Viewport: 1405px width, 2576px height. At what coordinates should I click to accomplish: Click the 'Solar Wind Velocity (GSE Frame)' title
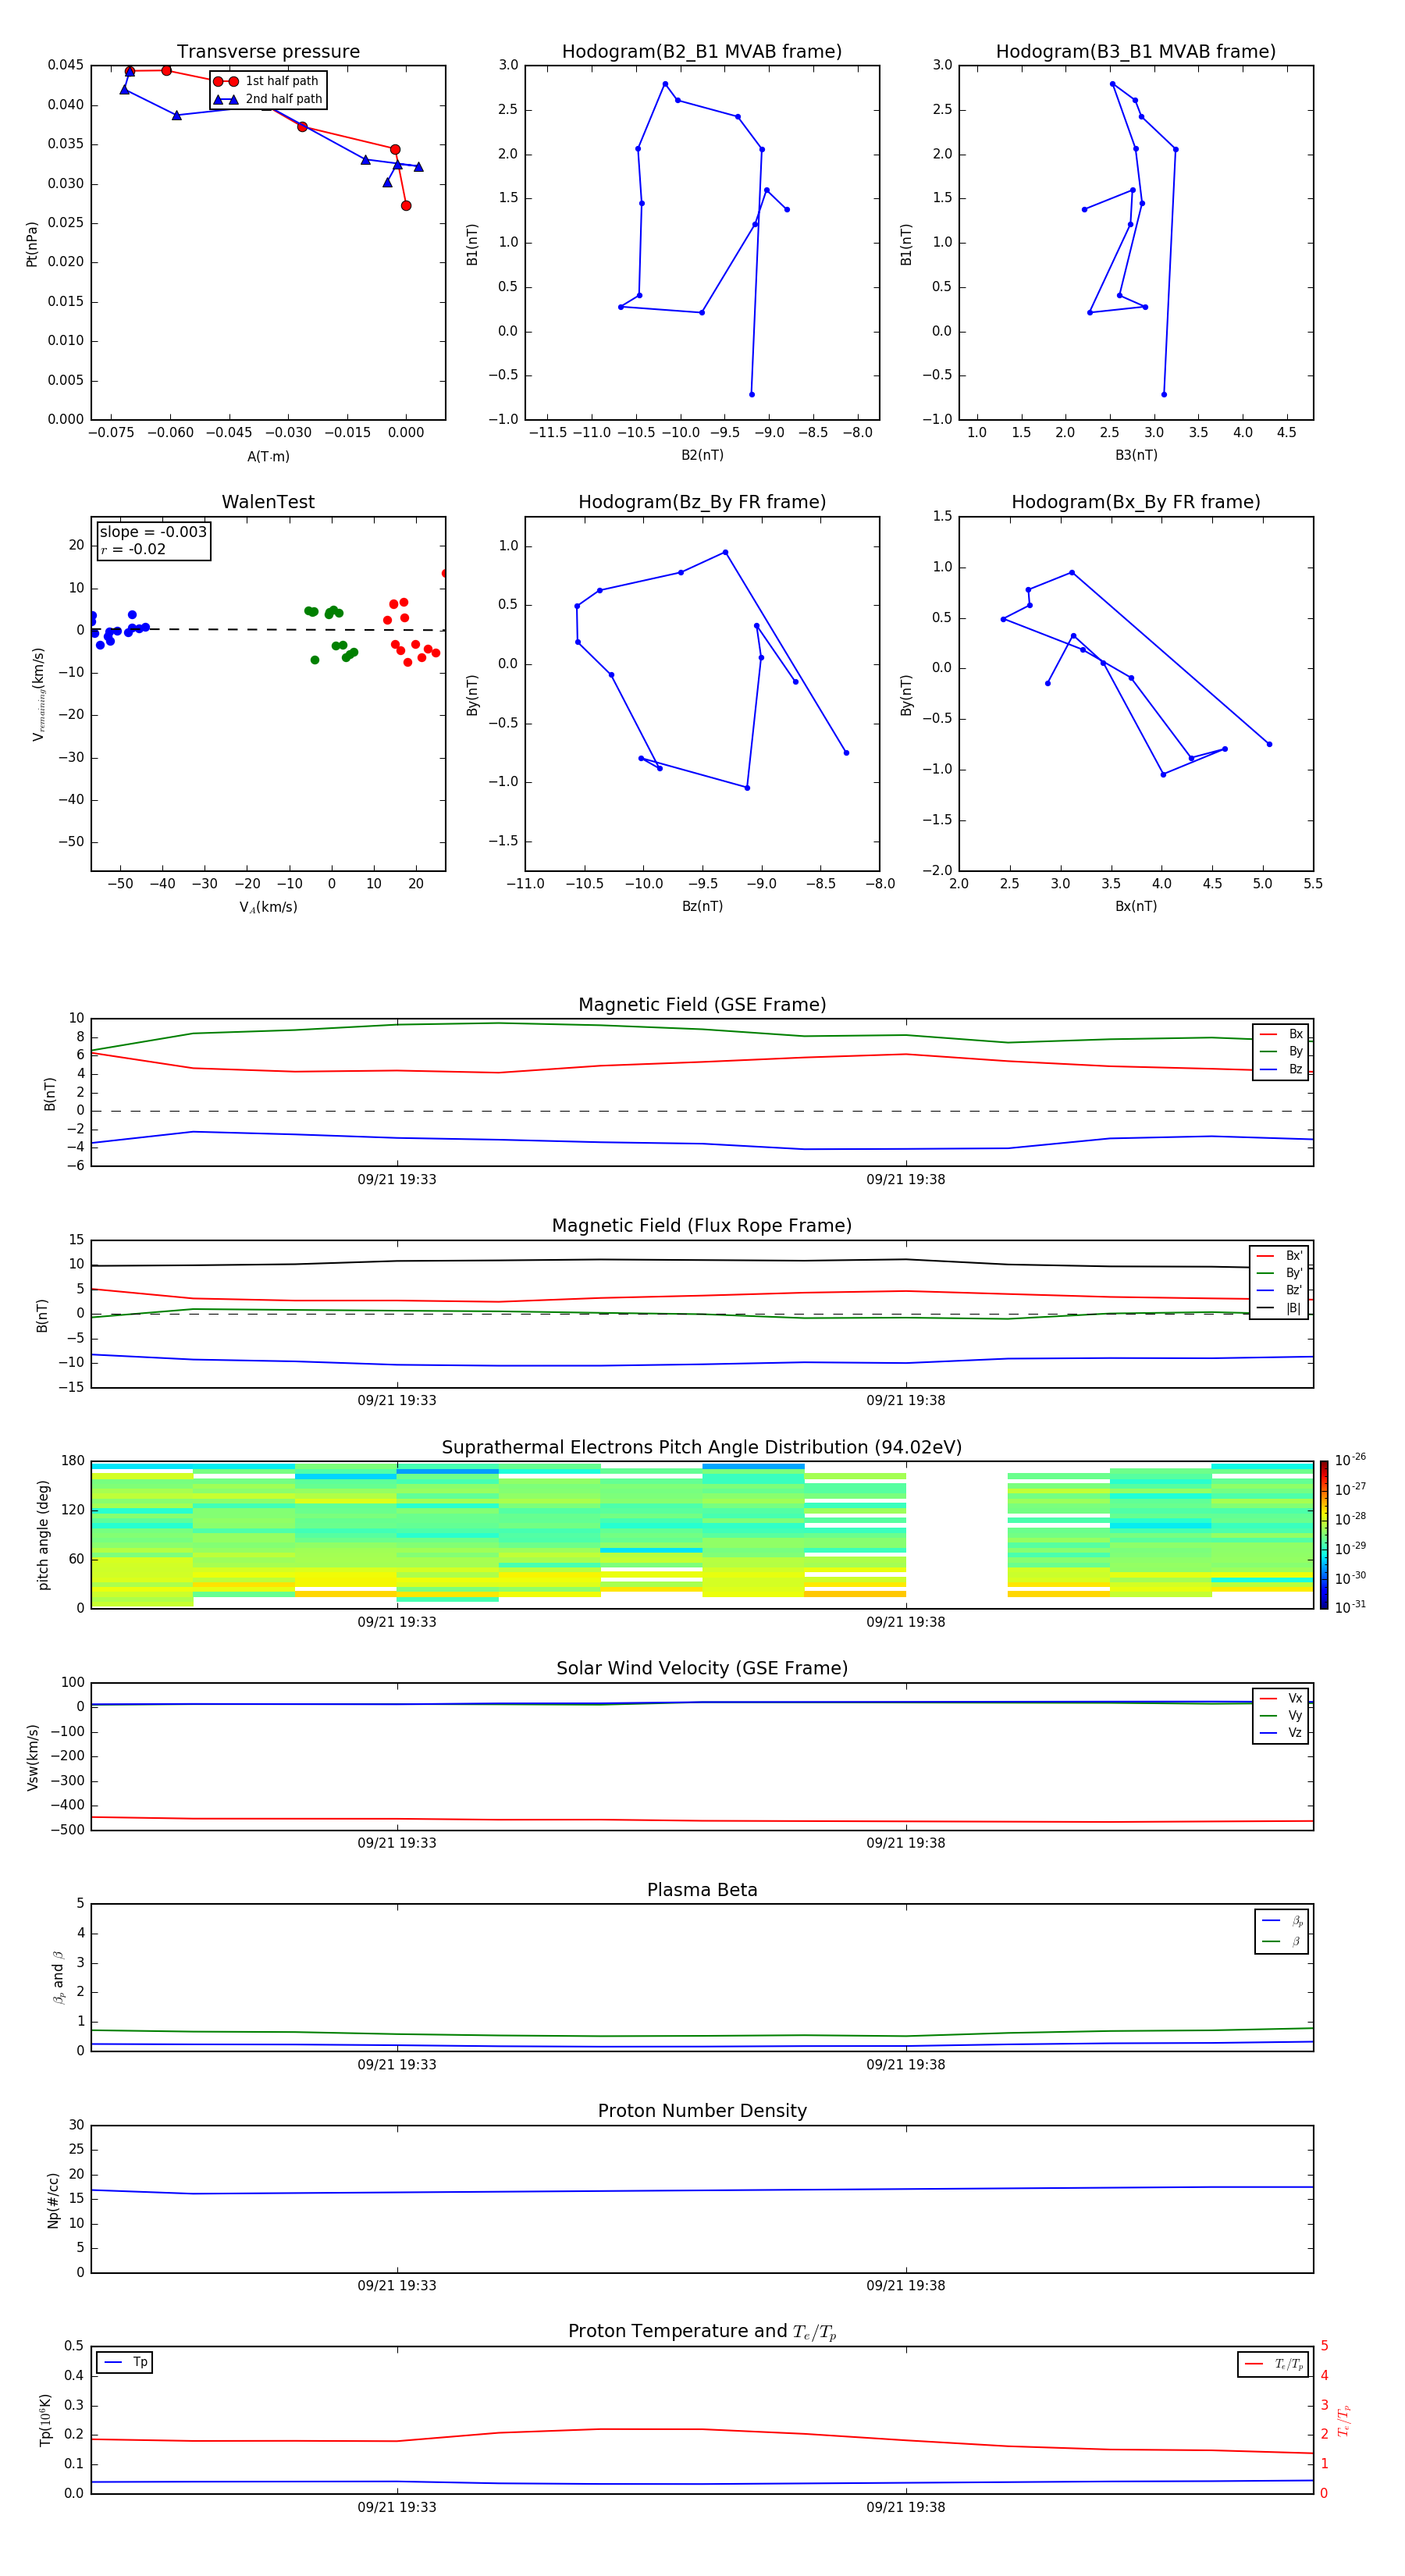702,1669
